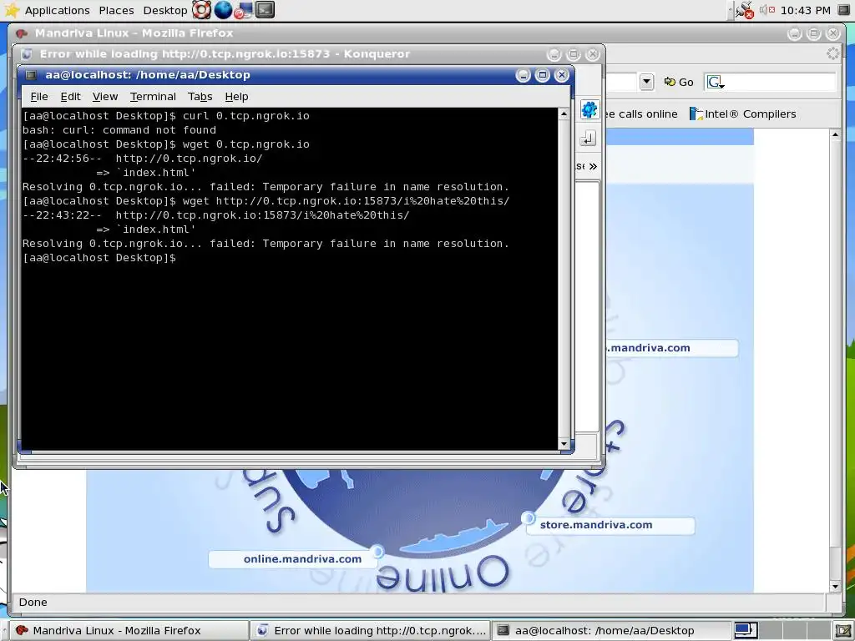This screenshot has height=641, width=855.
Task: Click the disconnected network status icon
Action: point(744,10)
